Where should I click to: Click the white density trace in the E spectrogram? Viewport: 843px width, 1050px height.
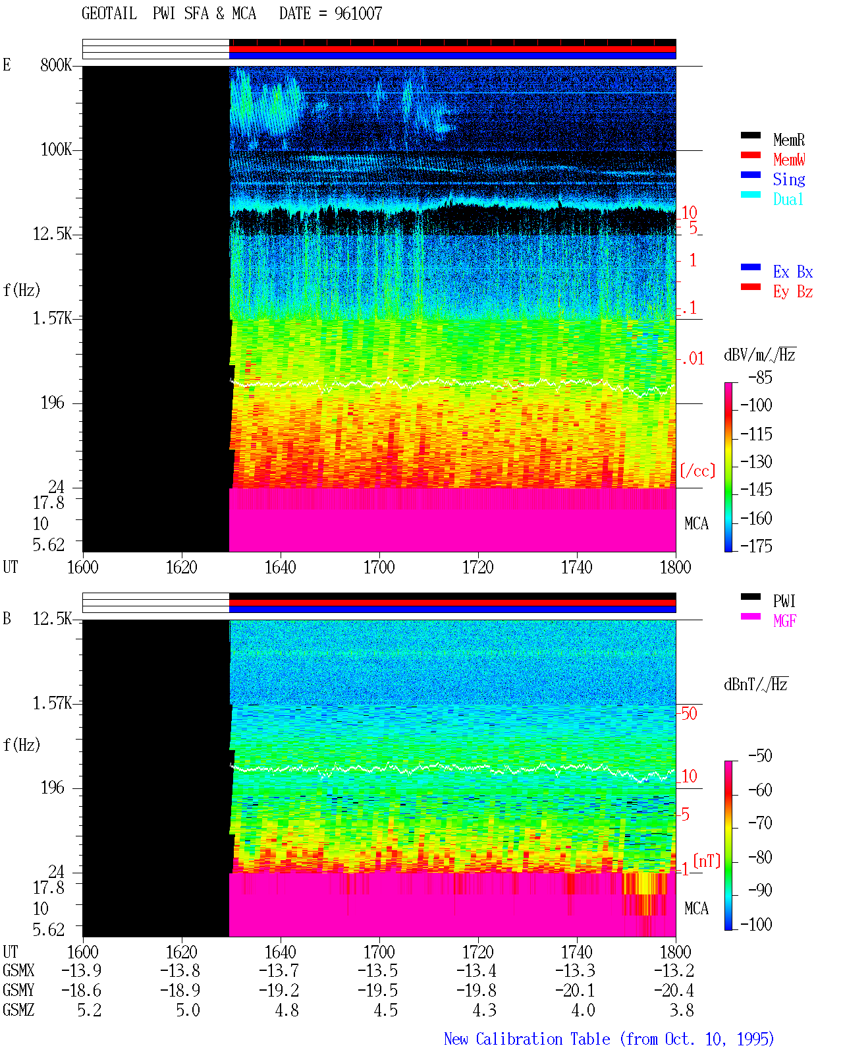pyautogui.click(x=452, y=383)
